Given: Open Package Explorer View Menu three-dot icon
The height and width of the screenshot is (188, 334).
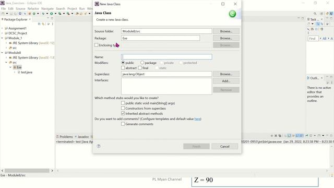Looking at the screenshot, I should 53,24.
